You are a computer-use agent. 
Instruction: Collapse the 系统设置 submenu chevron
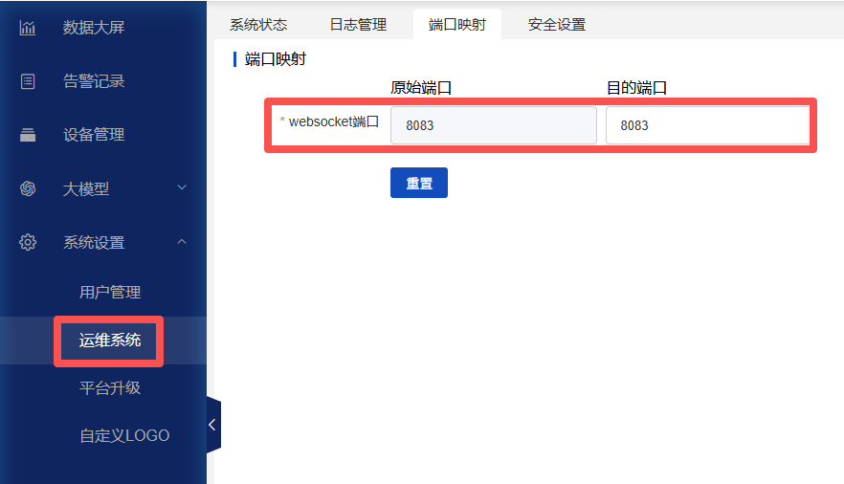[x=182, y=242]
